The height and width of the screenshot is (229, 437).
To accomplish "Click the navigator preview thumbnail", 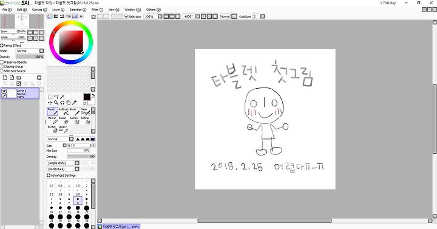I will click(x=22, y=21).
